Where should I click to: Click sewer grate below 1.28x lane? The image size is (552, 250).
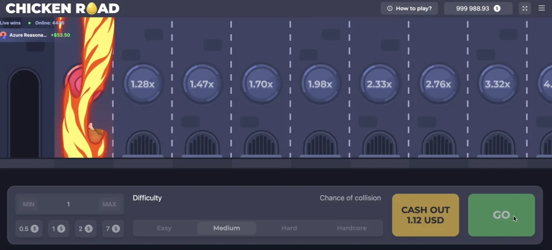click(x=143, y=144)
